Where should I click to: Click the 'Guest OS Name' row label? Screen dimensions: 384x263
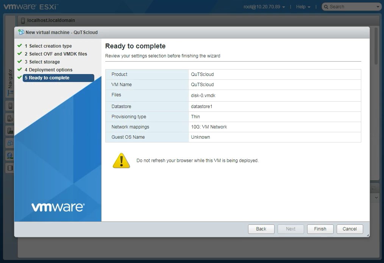pyautogui.click(x=128, y=138)
